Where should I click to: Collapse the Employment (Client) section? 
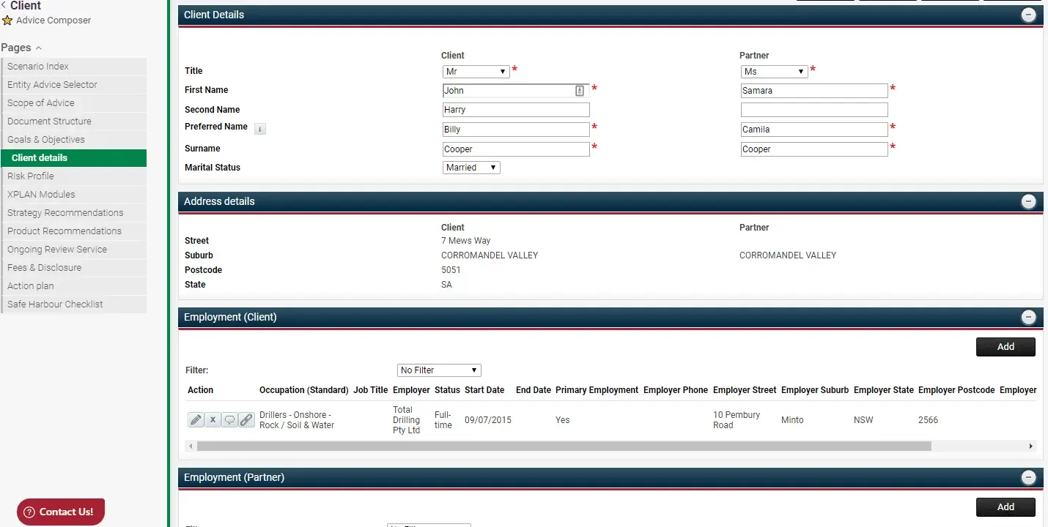1029,317
